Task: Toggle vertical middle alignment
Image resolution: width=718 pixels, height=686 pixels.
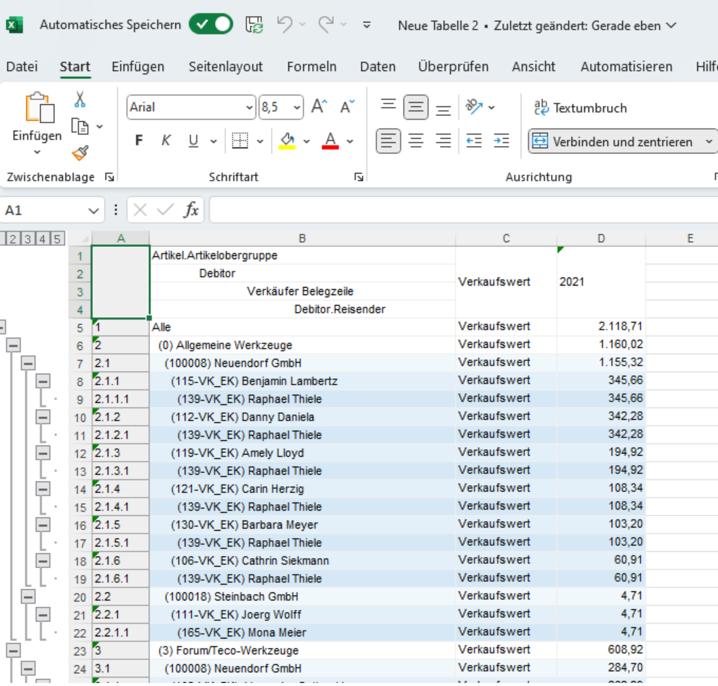Action: [x=416, y=107]
